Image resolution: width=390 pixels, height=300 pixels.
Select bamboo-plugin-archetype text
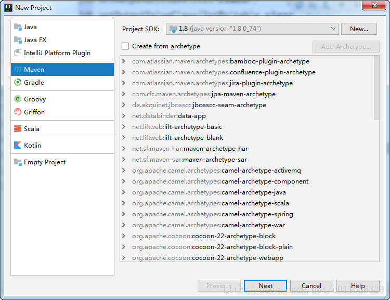[269, 61]
